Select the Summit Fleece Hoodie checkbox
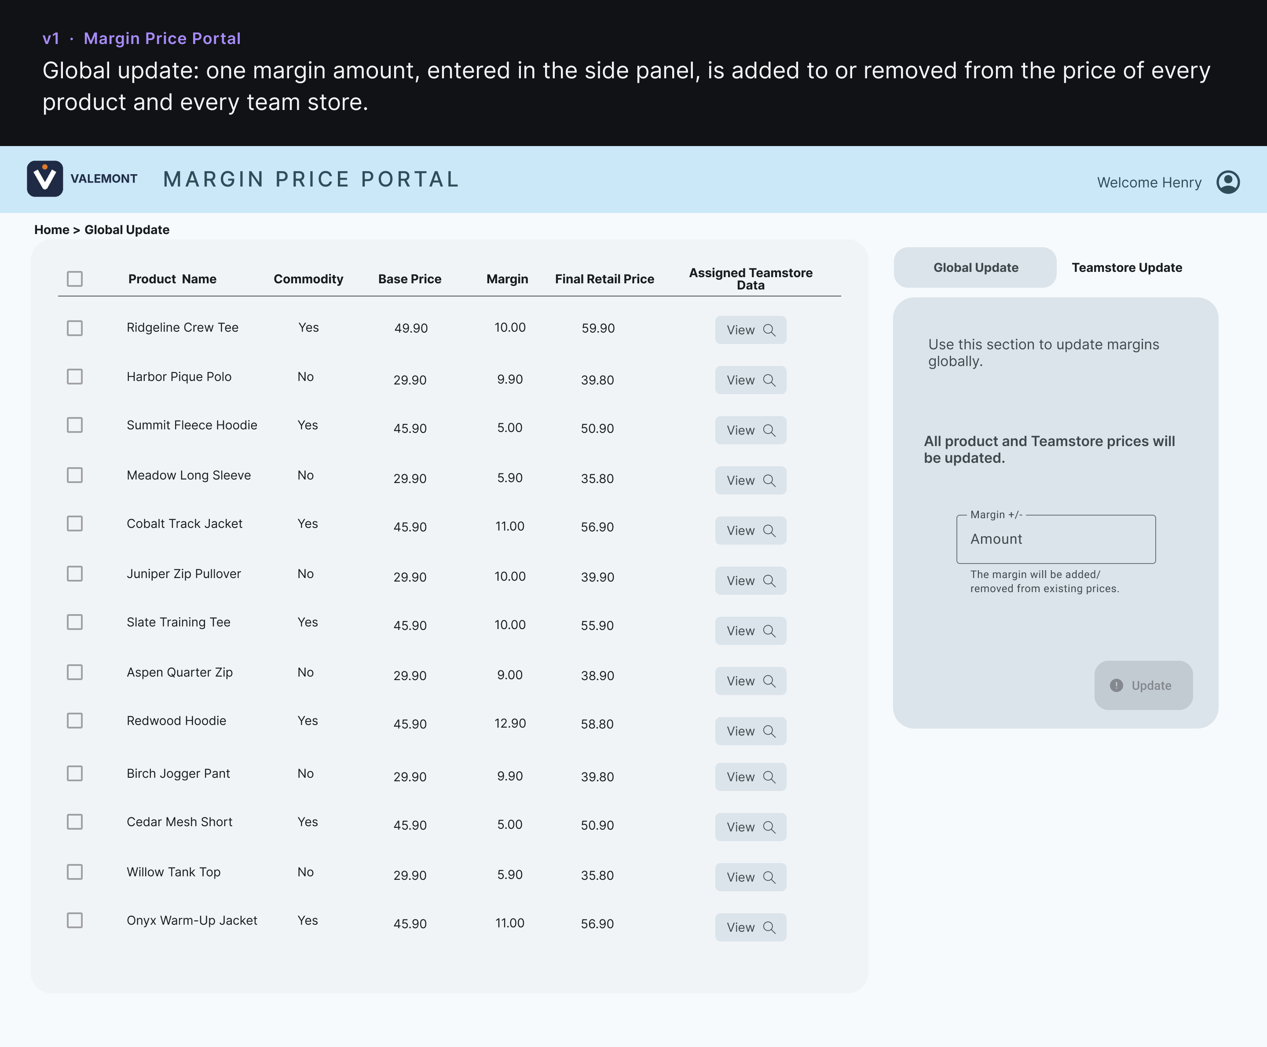 click(75, 425)
